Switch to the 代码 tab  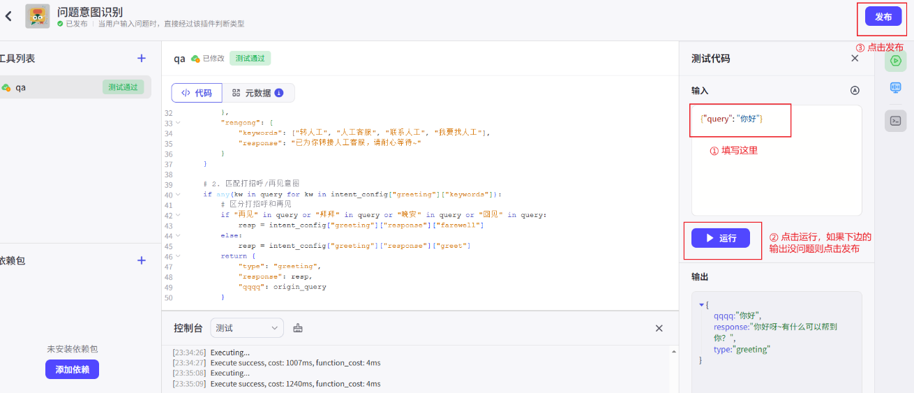(197, 93)
